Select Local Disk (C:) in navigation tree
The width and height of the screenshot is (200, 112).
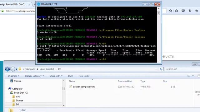pos(21,93)
